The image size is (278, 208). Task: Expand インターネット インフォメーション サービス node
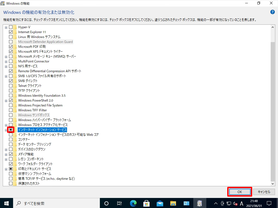(6, 130)
